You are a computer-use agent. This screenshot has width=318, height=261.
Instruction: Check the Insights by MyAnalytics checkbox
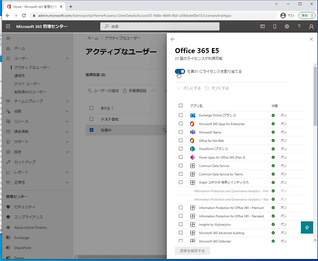pos(181,224)
